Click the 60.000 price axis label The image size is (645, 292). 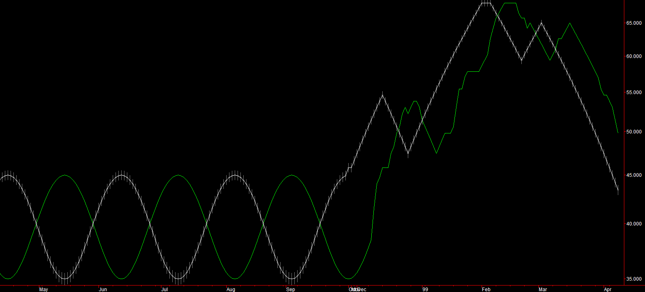click(634, 56)
